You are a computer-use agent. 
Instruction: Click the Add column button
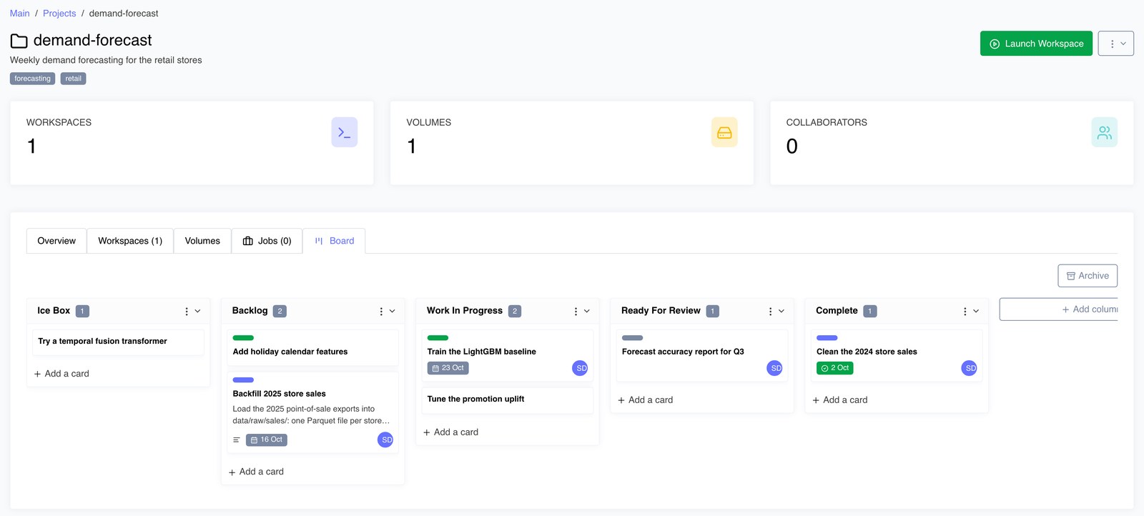coord(1059,309)
